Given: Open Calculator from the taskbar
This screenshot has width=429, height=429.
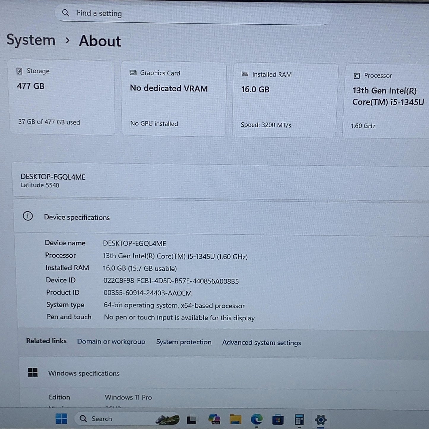Looking at the screenshot, I should [299, 420].
